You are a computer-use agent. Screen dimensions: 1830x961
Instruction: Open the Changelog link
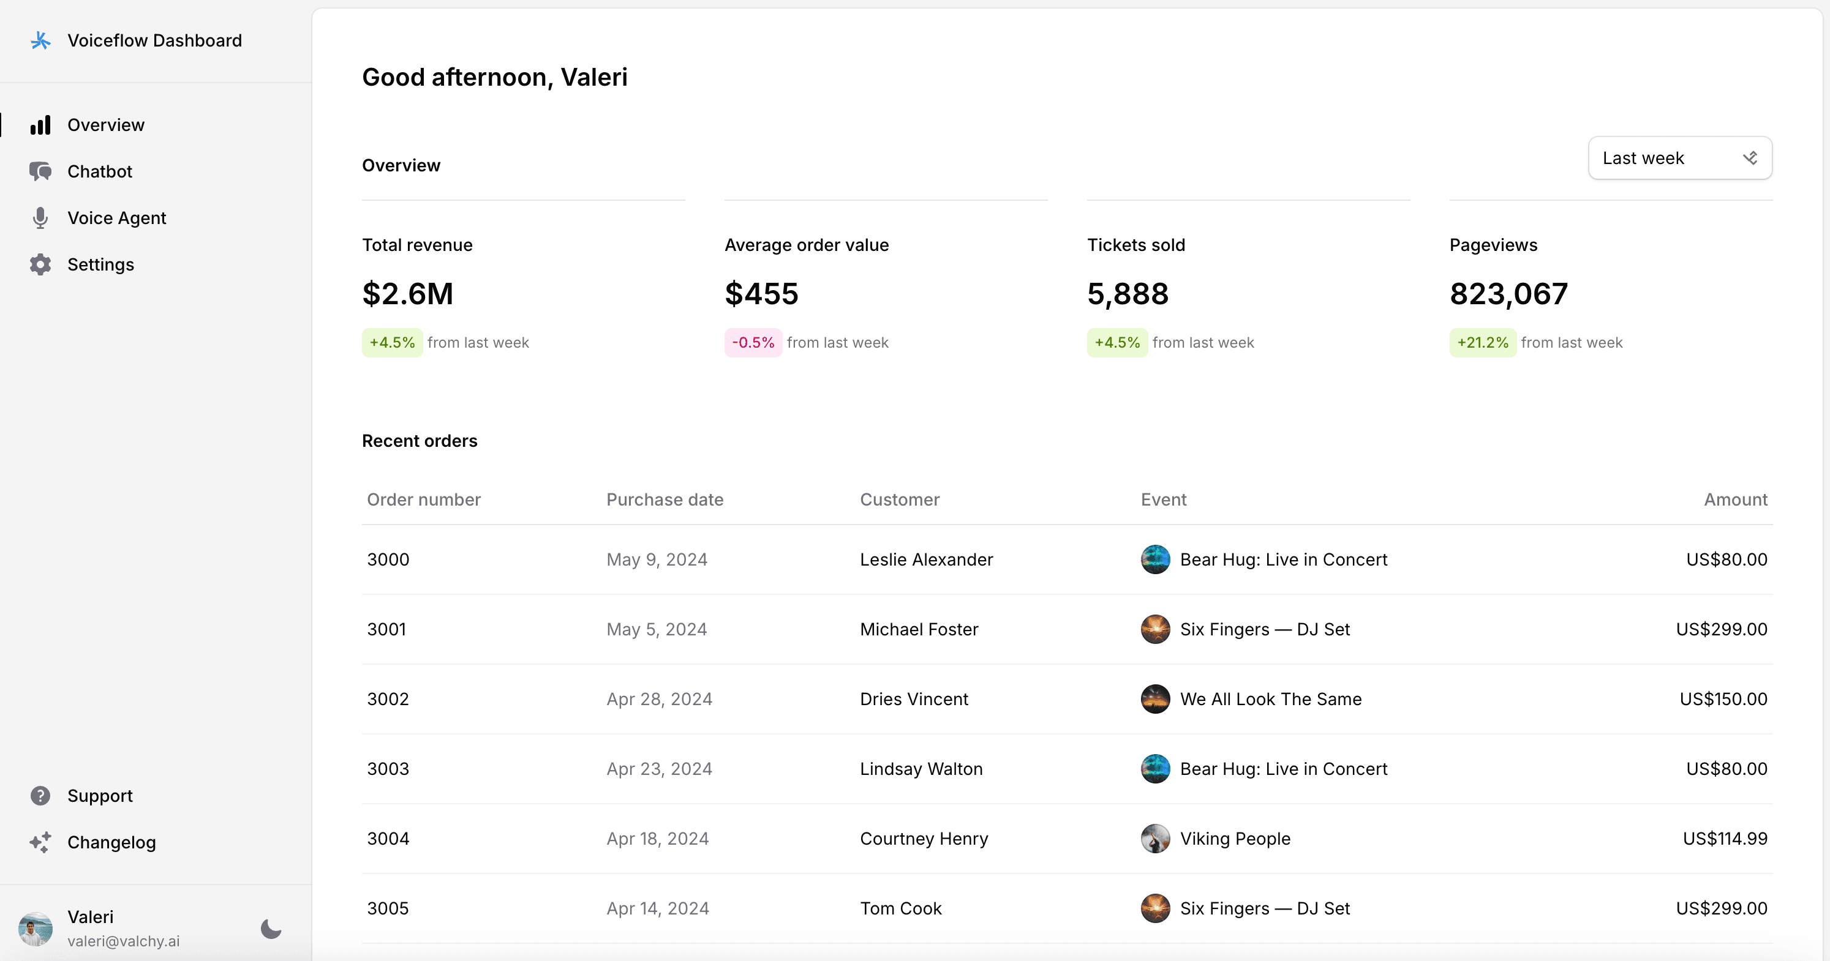pos(111,842)
